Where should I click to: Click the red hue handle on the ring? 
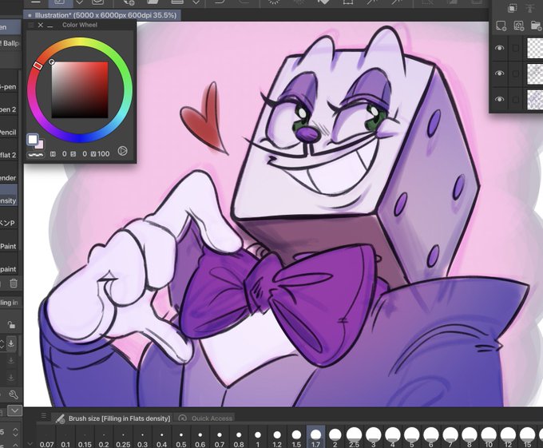[x=38, y=65]
